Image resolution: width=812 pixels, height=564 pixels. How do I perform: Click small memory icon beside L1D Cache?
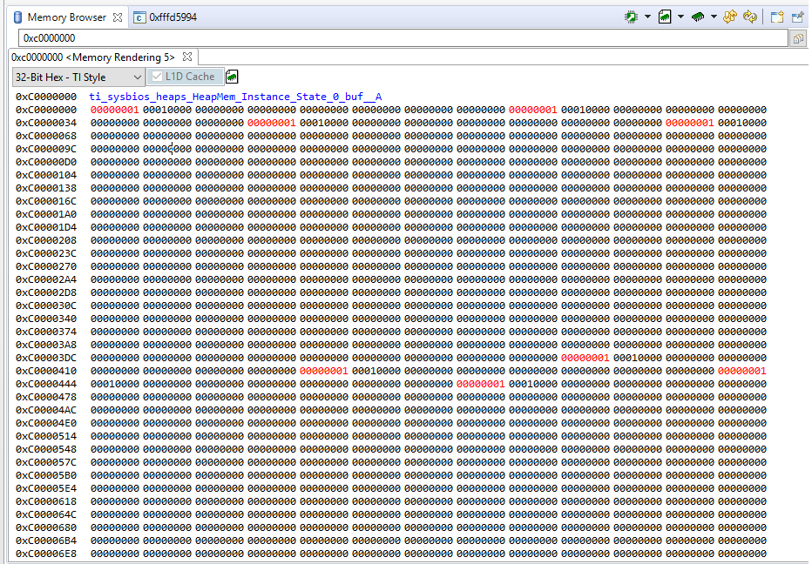232,77
